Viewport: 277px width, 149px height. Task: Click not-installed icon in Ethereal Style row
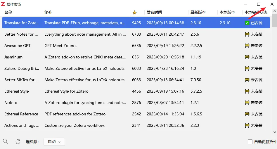247,91
